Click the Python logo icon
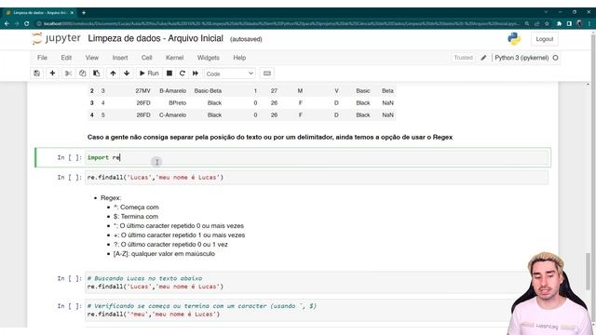 514,39
